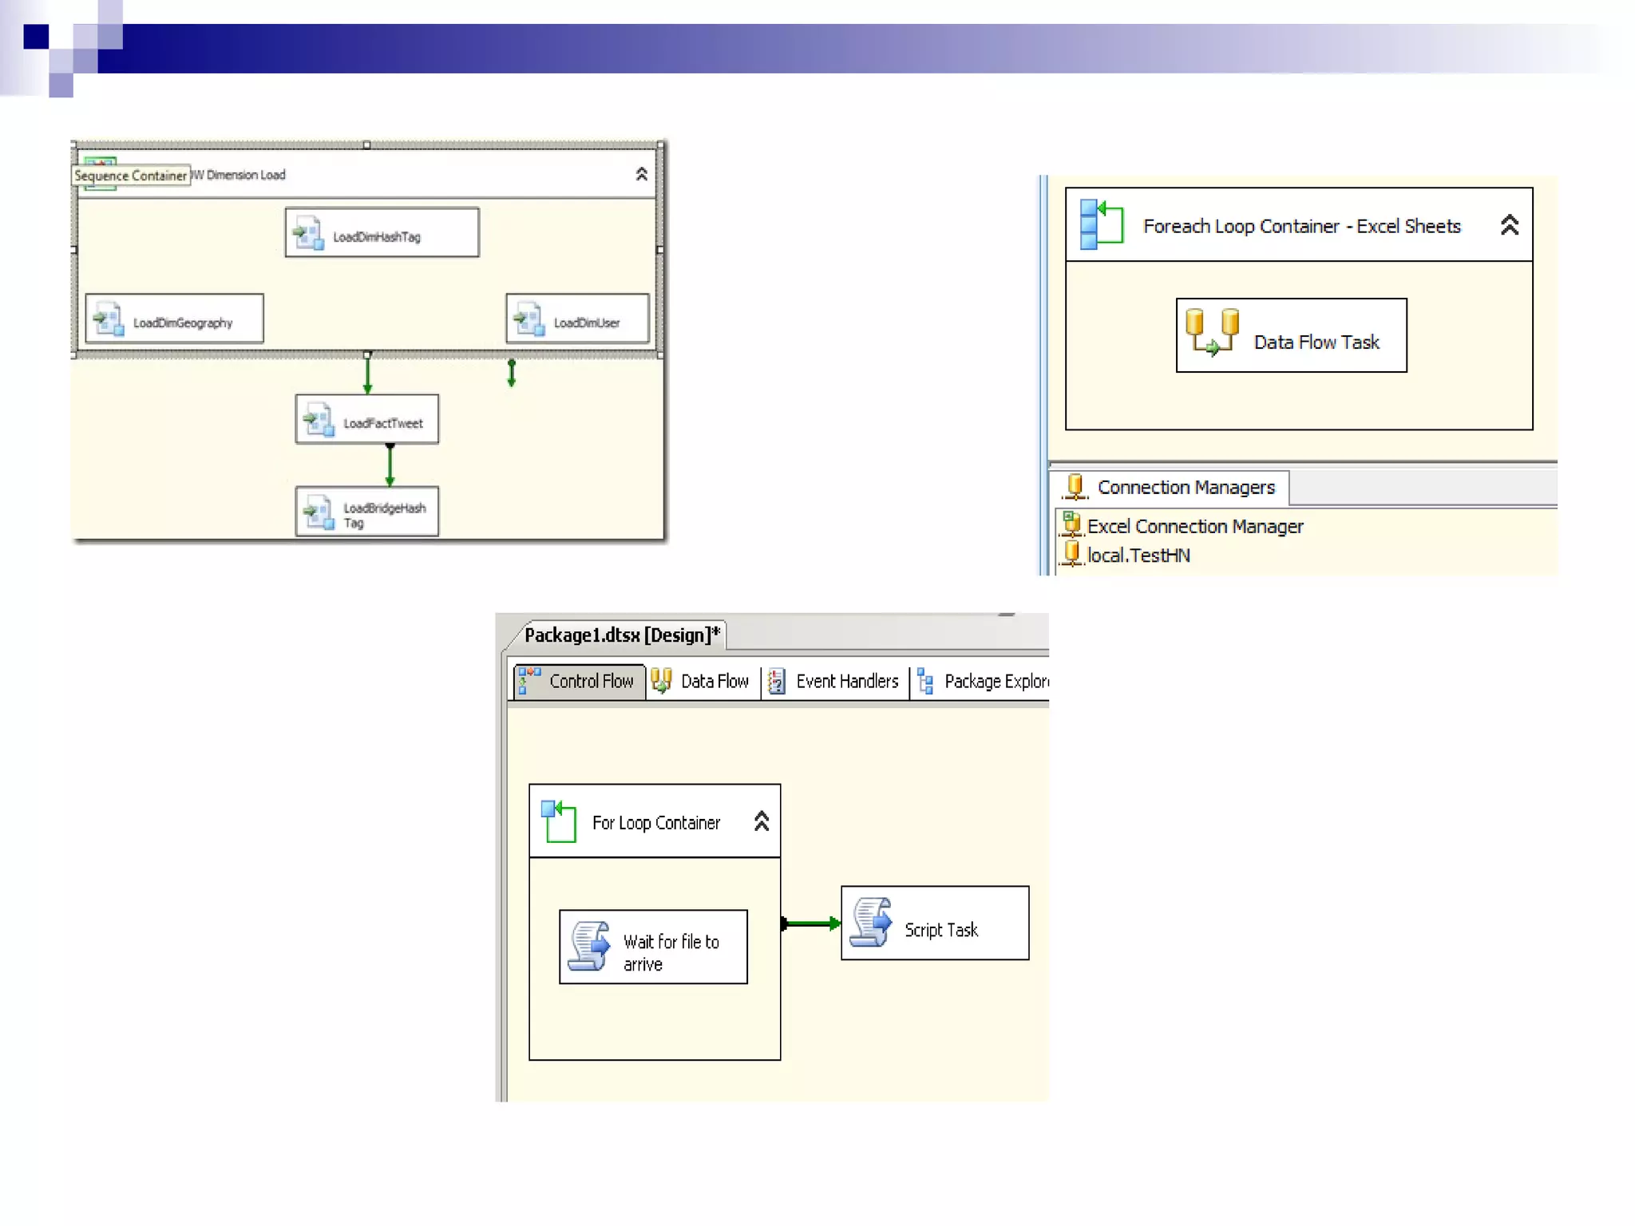Select the local.TestHN connection

[1138, 556]
